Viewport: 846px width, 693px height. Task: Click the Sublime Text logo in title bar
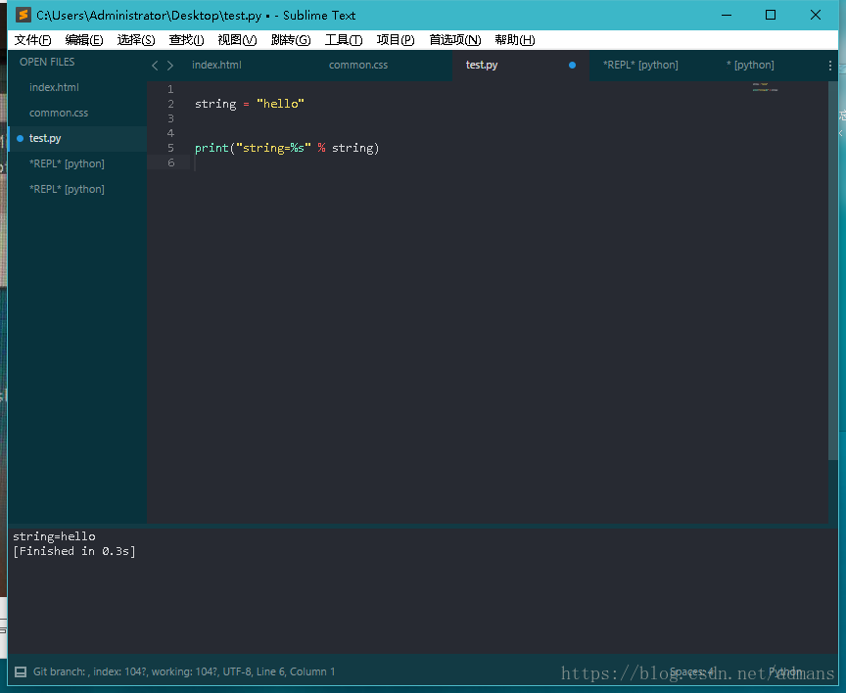point(23,15)
